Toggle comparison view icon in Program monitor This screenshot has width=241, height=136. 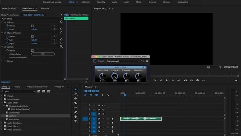tap(203, 80)
